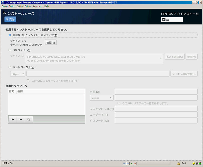
Task: Click the pause playback icon
Action: tap(128, 163)
